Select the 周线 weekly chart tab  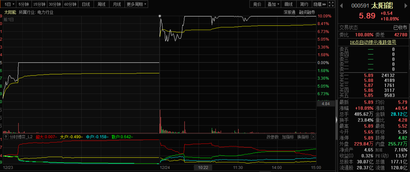101,4
